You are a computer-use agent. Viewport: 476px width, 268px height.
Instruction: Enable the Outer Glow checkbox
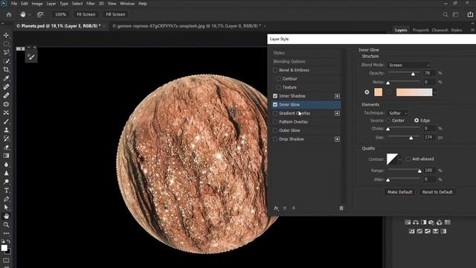click(x=275, y=130)
